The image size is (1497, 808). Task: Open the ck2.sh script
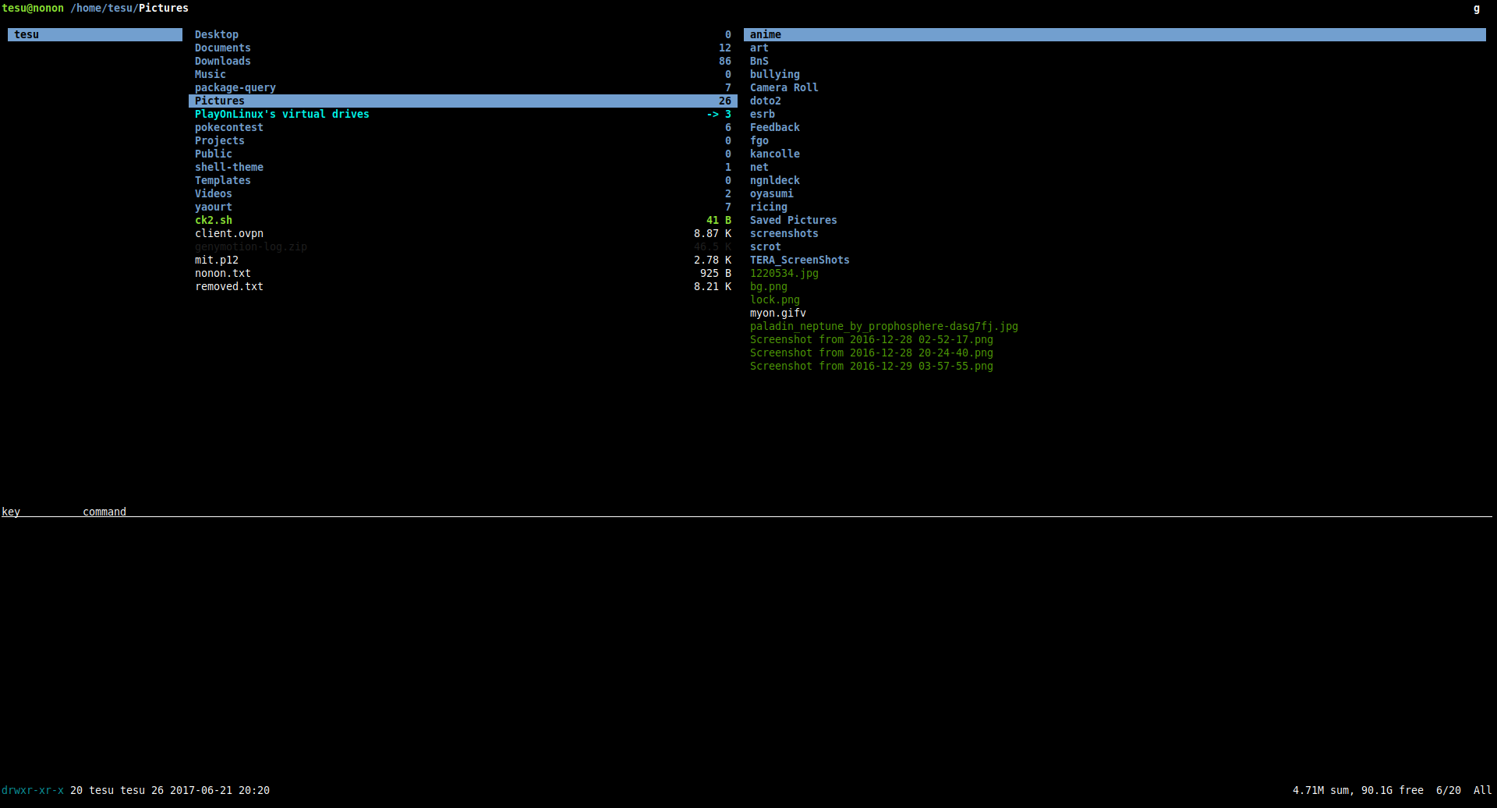coord(213,220)
